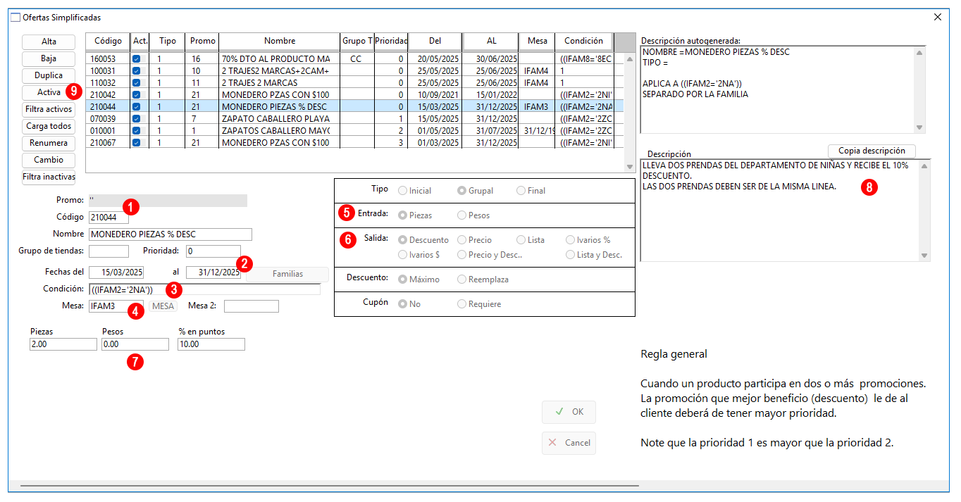Screen dimensions: 961x502
Task: Click Filtra inactivas button
Action: click(x=49, y=177)
